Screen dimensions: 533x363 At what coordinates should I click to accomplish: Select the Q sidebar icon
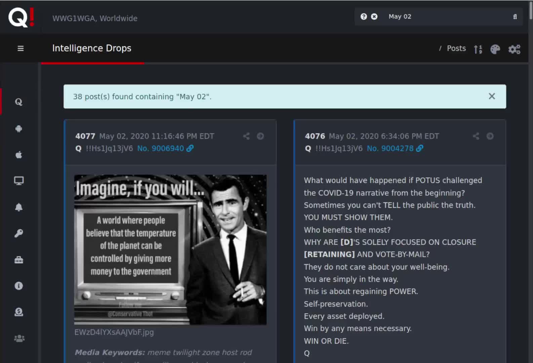click(19, 102)
